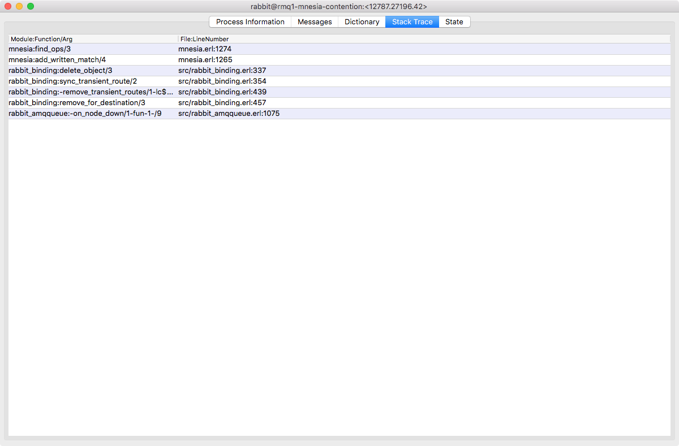Click the mnesia.erl:1265 cell
Viewport: 679px width, 446px height.
[205, 60]
